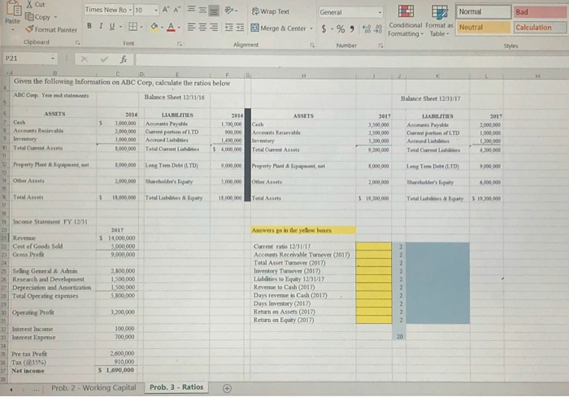The width and height of the screenshot is (569, 397).
Task: Open the Name Box dropdown arrow
Action: point(53,59)
